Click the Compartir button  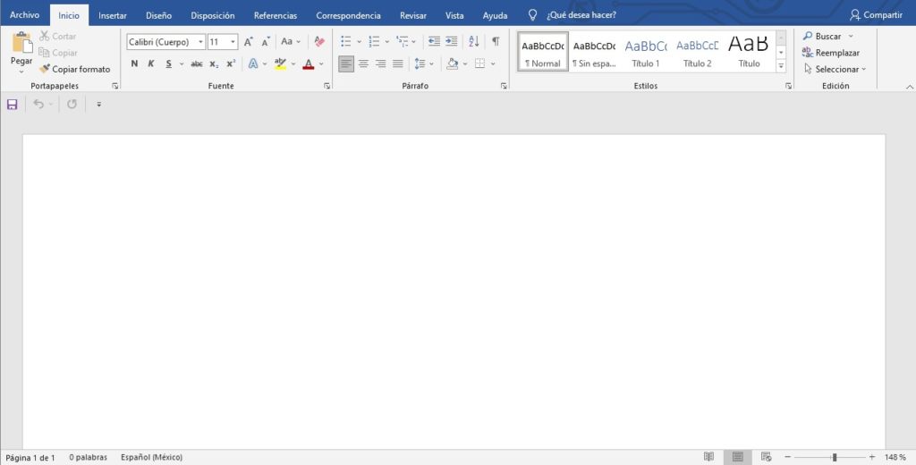[876, 15]
